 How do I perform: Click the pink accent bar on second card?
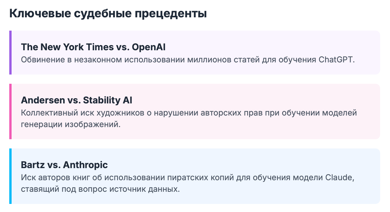point(10,111)
